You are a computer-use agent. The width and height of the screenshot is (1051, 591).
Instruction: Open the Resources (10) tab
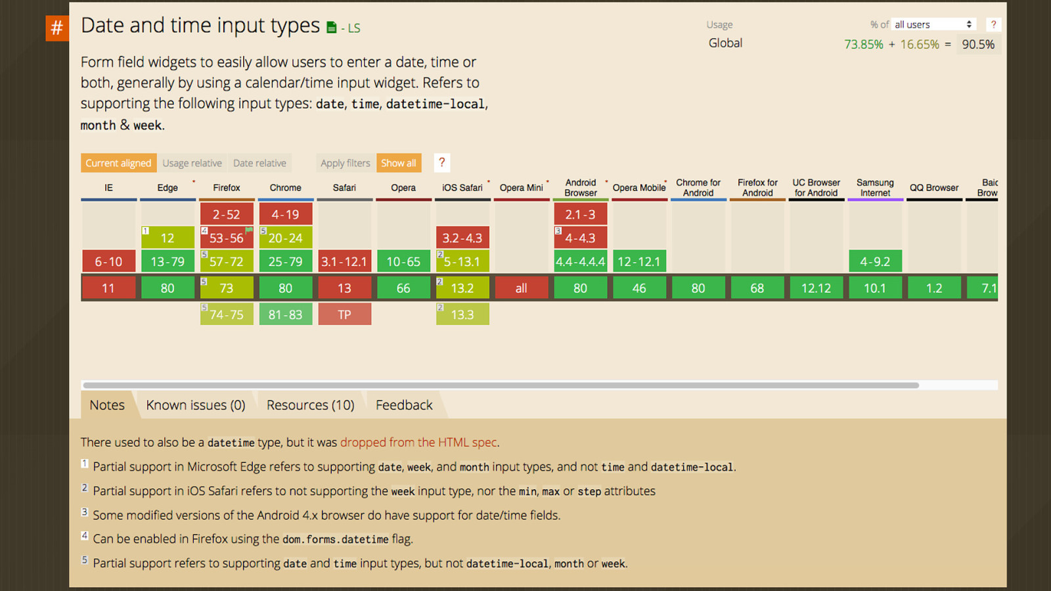pyautogui.click(x=310, y=405)
